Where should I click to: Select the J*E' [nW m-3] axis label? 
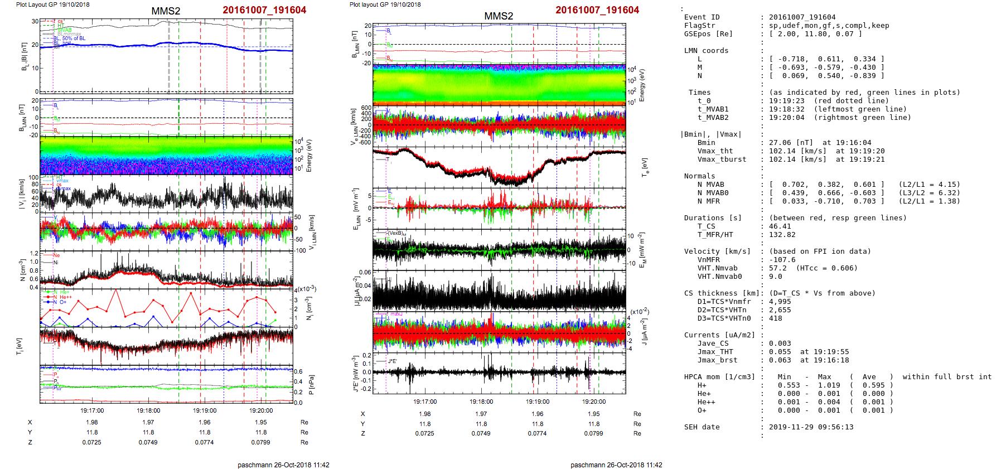[x=355, y=374]
